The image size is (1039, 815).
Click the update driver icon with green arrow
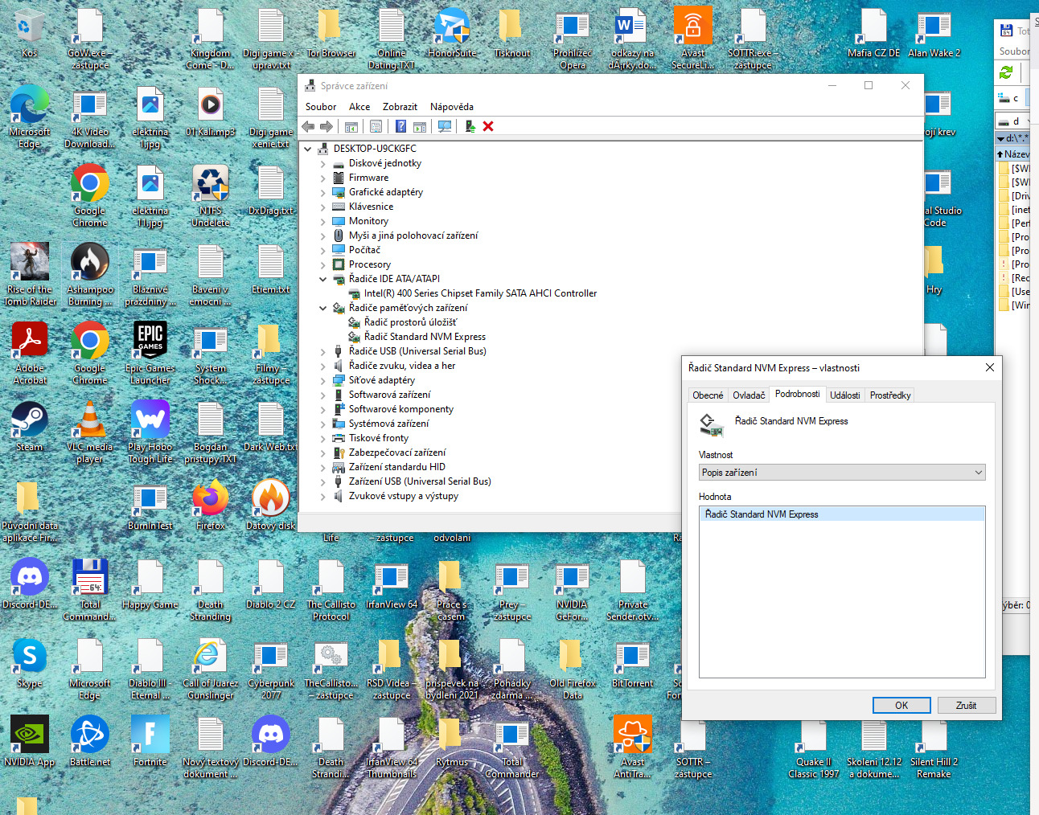(x=470, y=126)
